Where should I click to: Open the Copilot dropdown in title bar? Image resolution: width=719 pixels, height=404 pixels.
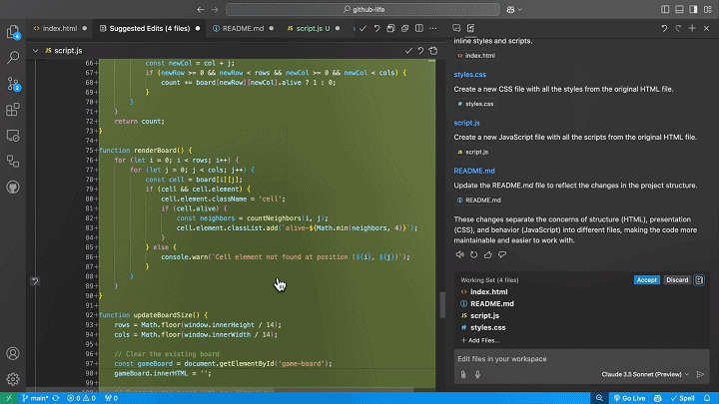[518, 9]
